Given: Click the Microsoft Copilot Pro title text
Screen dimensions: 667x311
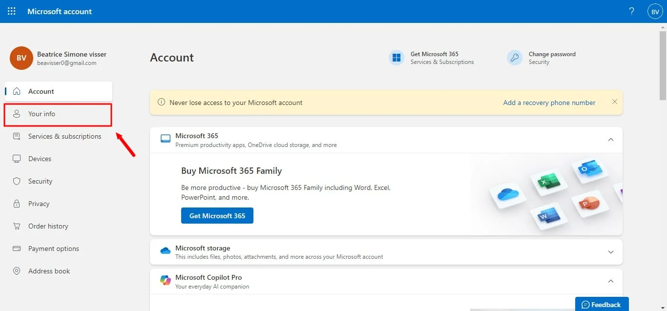Looking at the screenshot, I should click(208, 277).
